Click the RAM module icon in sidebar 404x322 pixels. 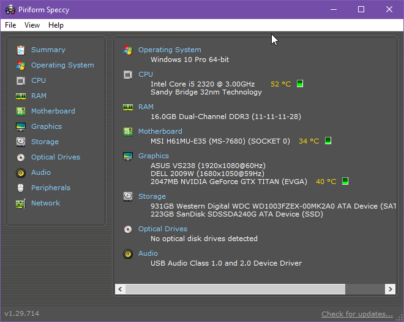pyautogui.click(x=21, y=96)
